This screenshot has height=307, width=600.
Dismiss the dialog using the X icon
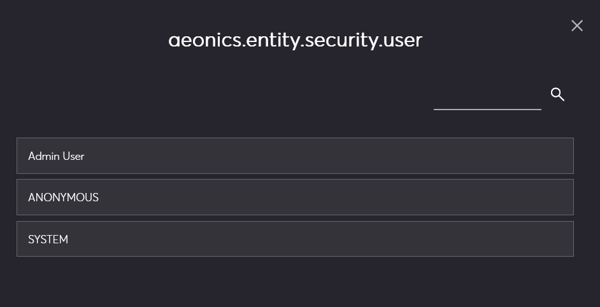coord(576,25)
